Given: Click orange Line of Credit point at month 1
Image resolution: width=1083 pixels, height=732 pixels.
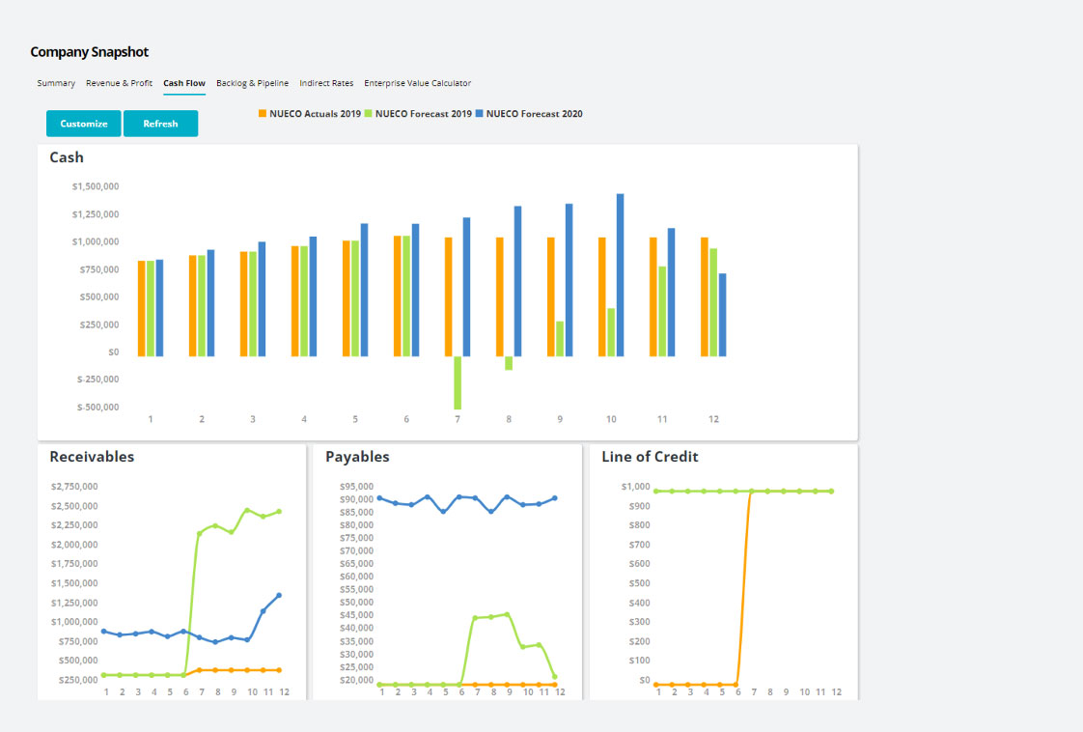Looking at the screenshot, I should point(656,685).
